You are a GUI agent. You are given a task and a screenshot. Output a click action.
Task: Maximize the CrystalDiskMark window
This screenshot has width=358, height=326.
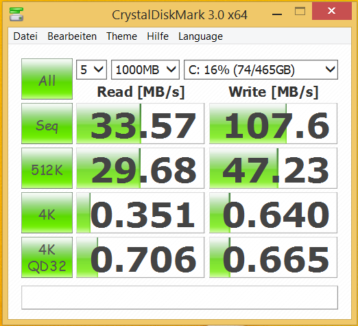300,12
